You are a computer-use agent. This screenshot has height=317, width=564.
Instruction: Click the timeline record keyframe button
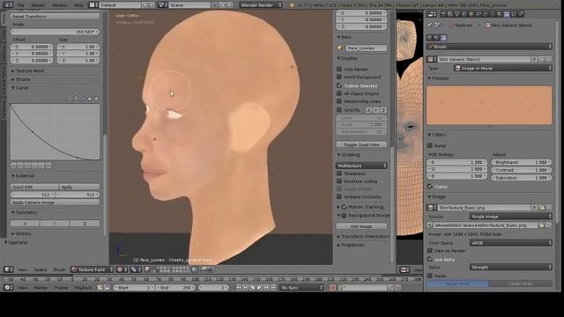[x=332, y=287]
